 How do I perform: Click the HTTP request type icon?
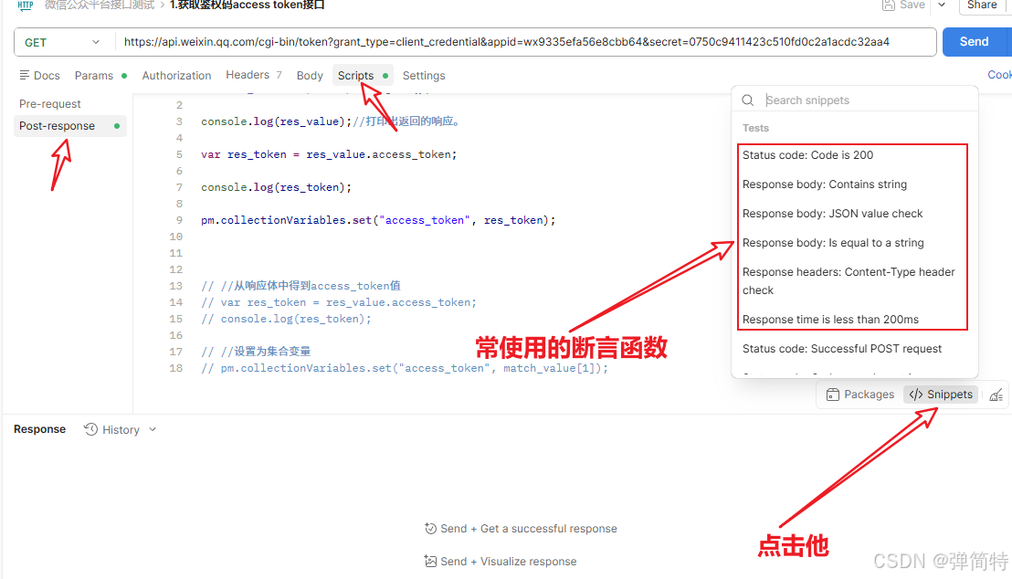pyautogui.click(x=26, y=5)
